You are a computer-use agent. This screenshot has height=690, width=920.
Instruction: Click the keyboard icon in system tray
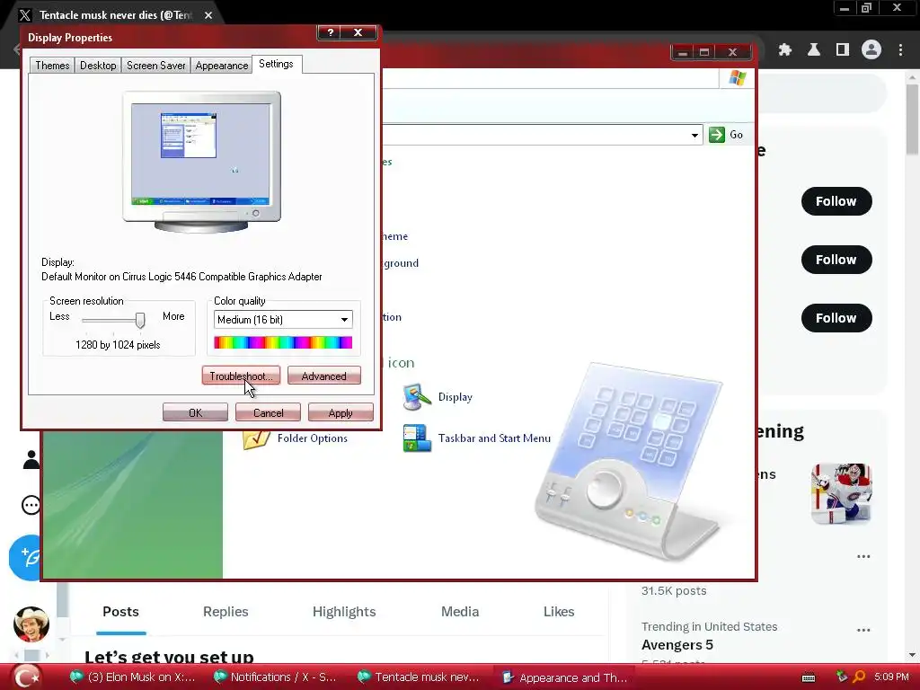click(x=809, y=677)
